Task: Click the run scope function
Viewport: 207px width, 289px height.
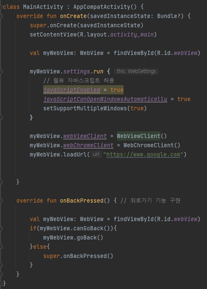Action: coord(98,71)
